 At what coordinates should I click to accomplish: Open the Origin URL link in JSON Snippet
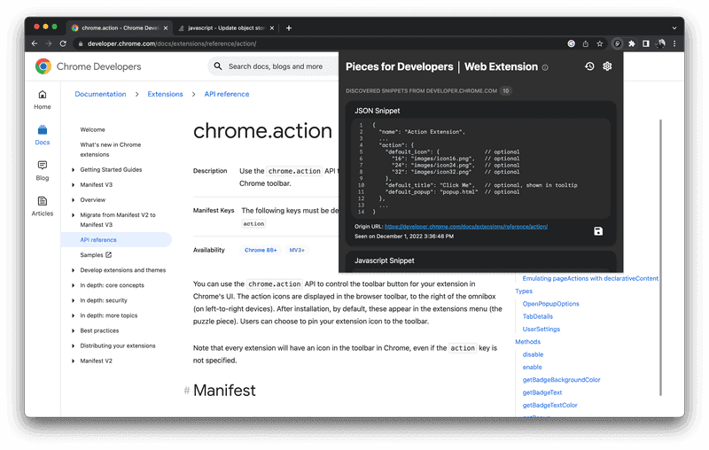pos(466,227)
